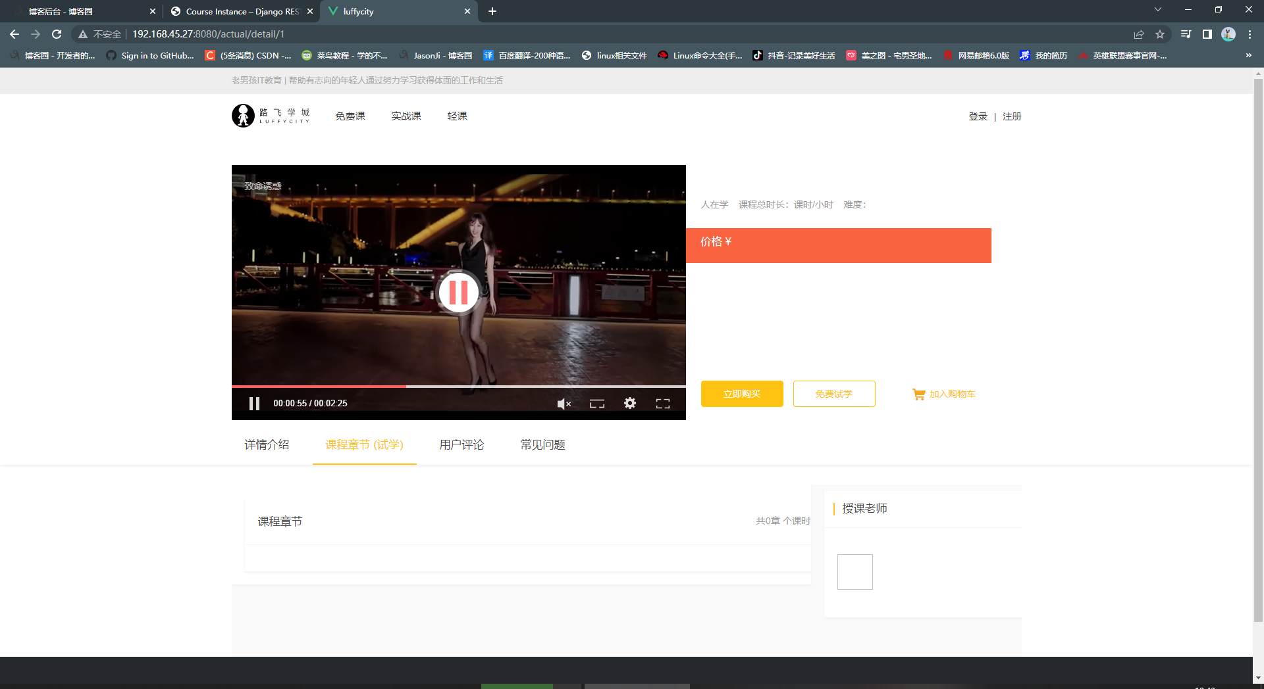This screenshot has width=1264, height=689.
Task: Click the 课程章节 heading text
Action: click(x=280, y=521)
